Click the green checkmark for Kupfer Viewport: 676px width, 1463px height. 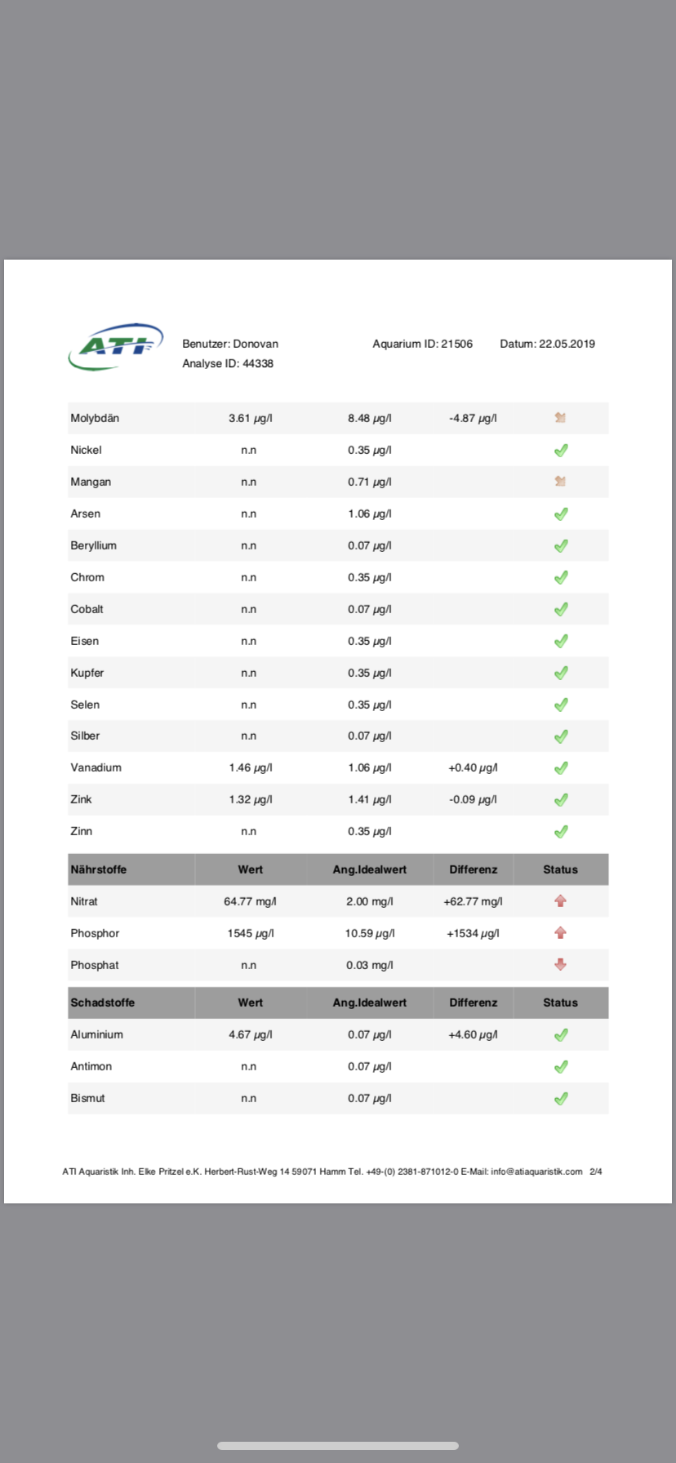(x=561, y=673)
